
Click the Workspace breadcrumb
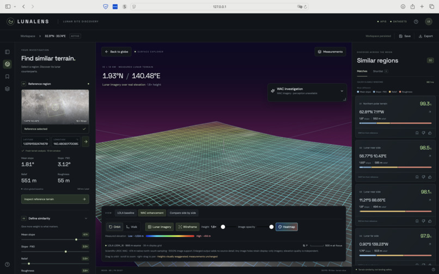pos(28,36)
